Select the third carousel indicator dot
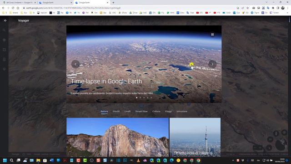This screenshot has height=164, width=291. point(144,97)
